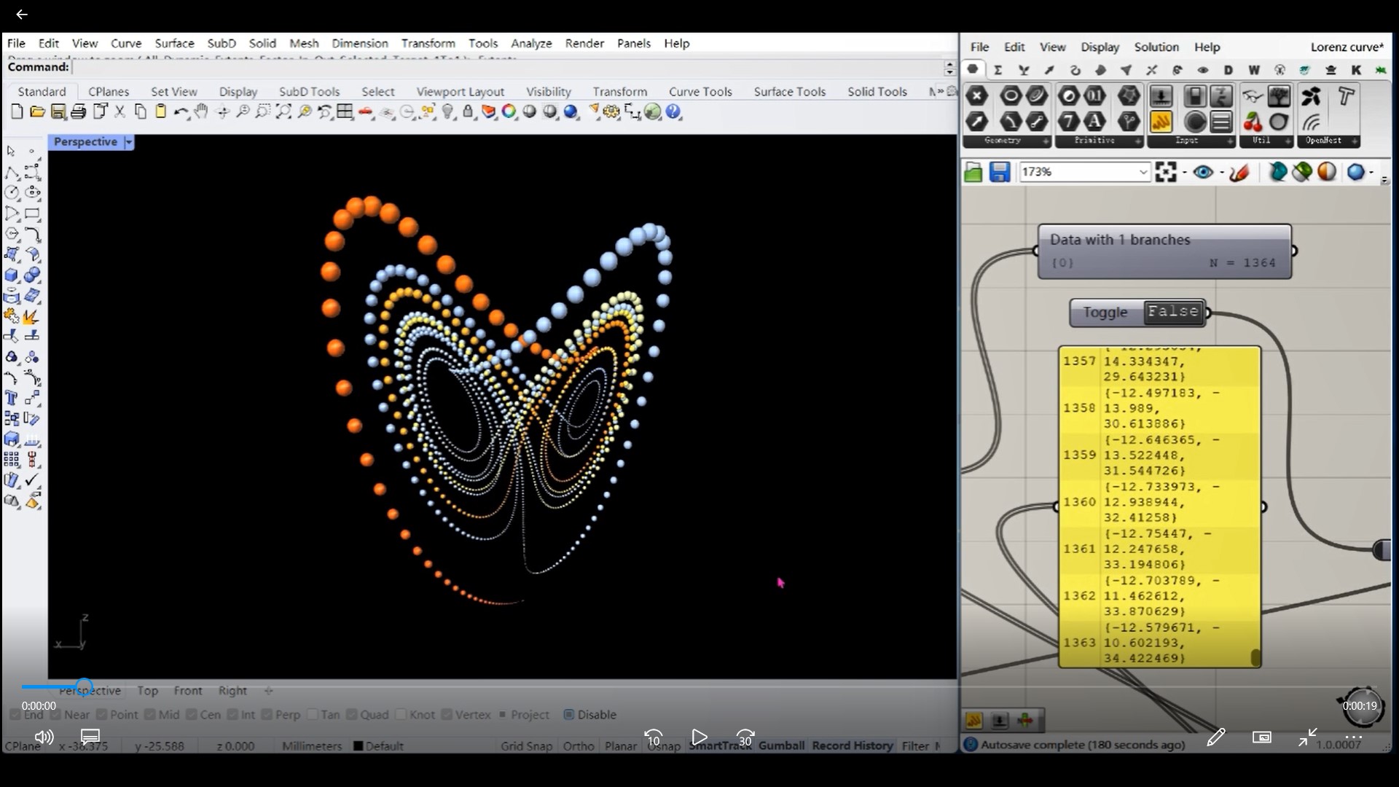Screen dimensions: 1399x787
Task: Open Rhino Options gear icon
Action: click(x=611, y=111)
